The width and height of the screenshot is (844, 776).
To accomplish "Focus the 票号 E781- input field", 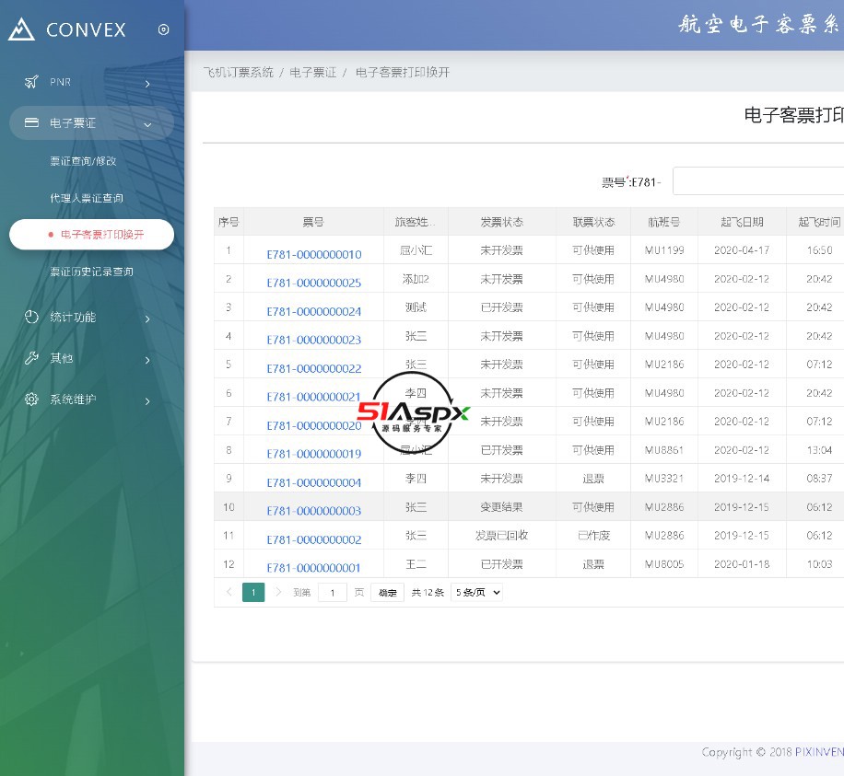I will pyautogui.click(x=758, y=181).
